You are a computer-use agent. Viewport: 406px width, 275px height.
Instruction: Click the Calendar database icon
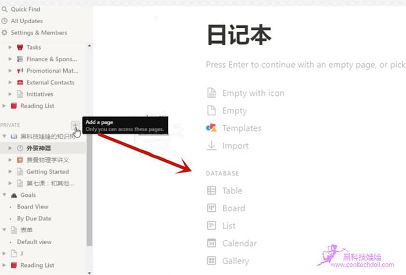click(x=211, y=243)
